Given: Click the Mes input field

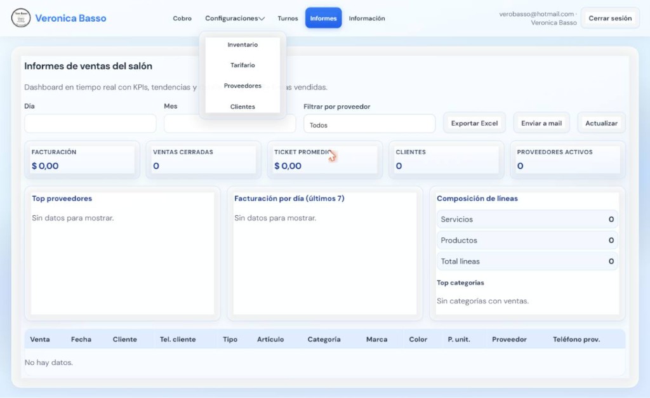Looking at the screenshot, I should 230,124.
